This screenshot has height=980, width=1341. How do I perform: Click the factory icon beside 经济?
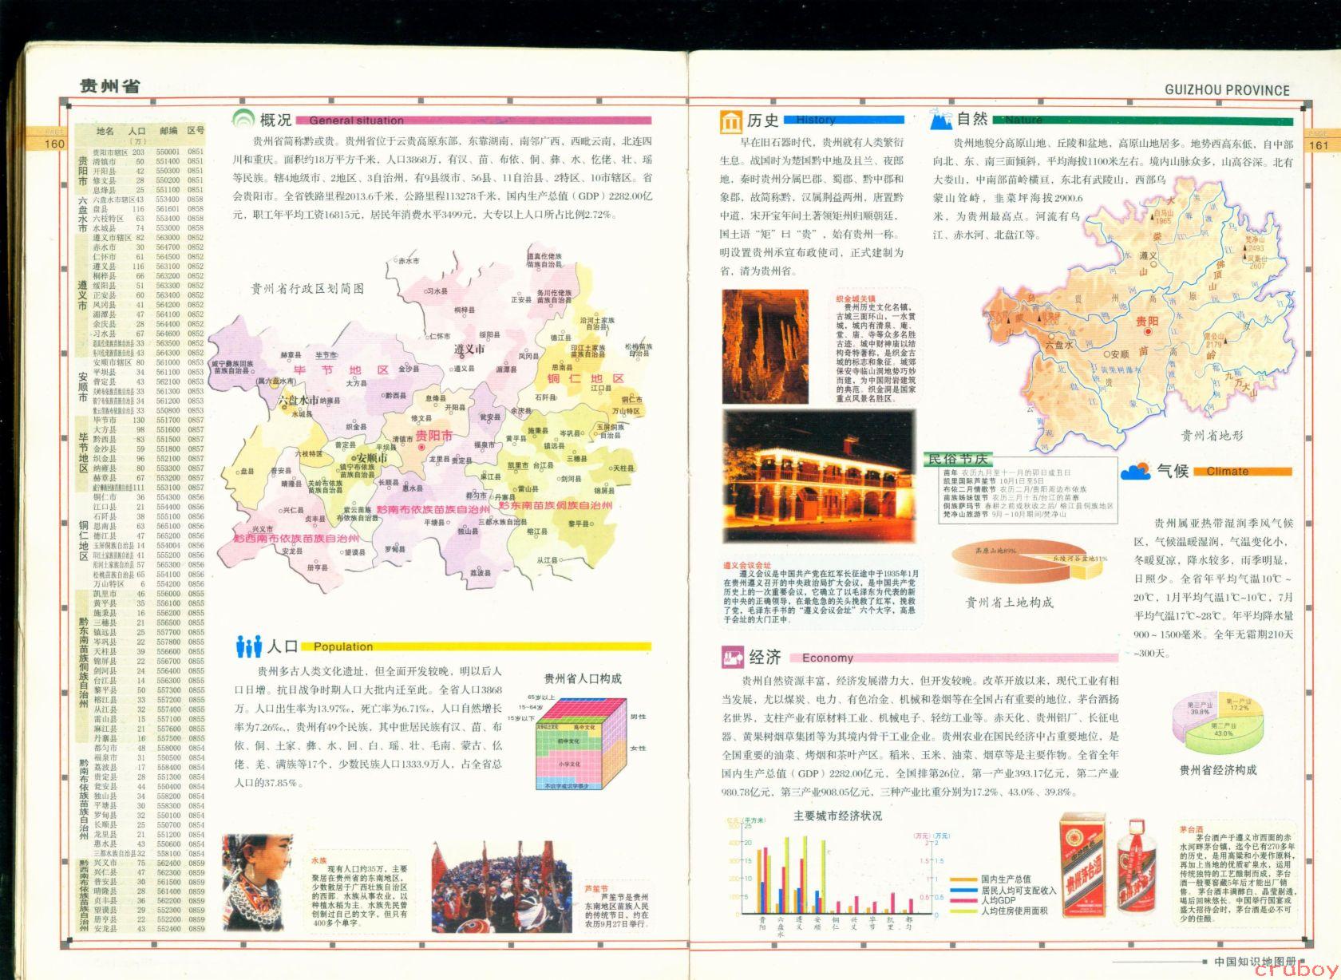pos(732,658)
